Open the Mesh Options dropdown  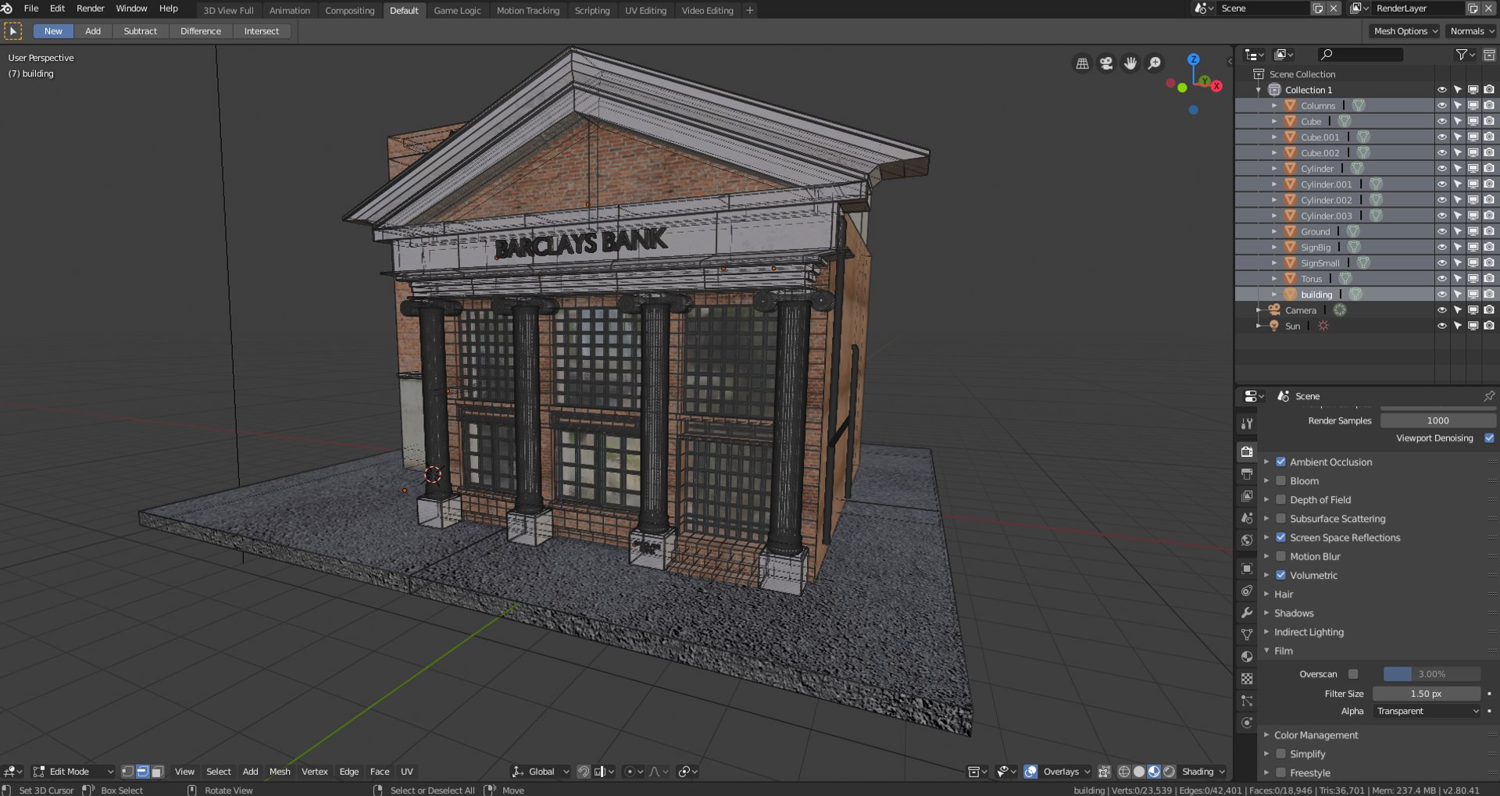(1405, 31)
